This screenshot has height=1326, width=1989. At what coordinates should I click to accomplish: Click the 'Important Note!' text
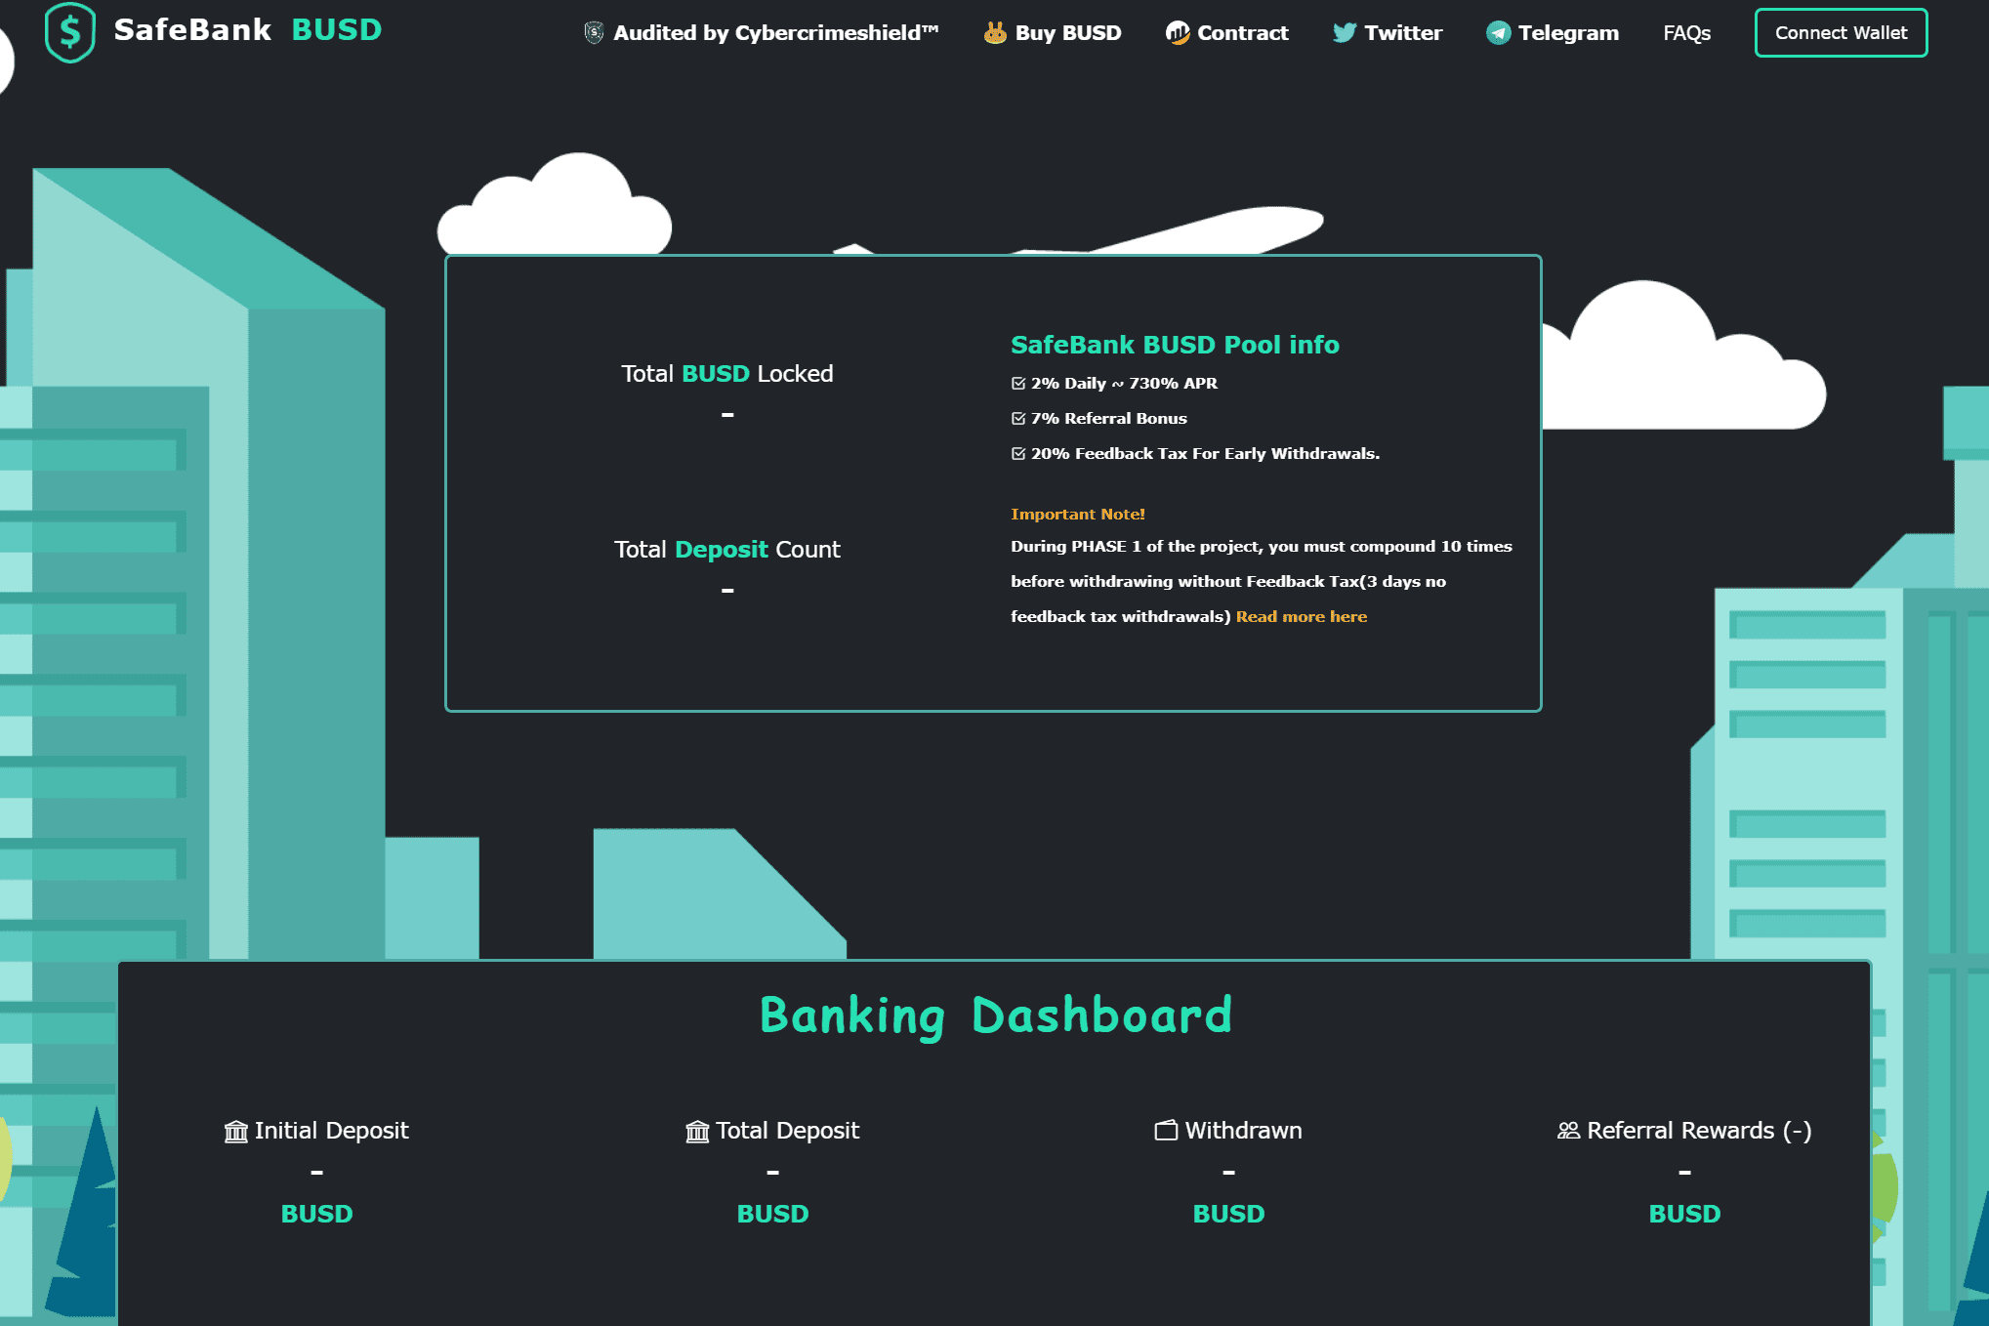coord(1078,514)
